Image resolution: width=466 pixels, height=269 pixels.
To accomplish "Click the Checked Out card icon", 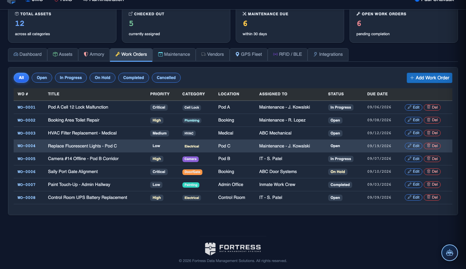I will tap(131, 14).
